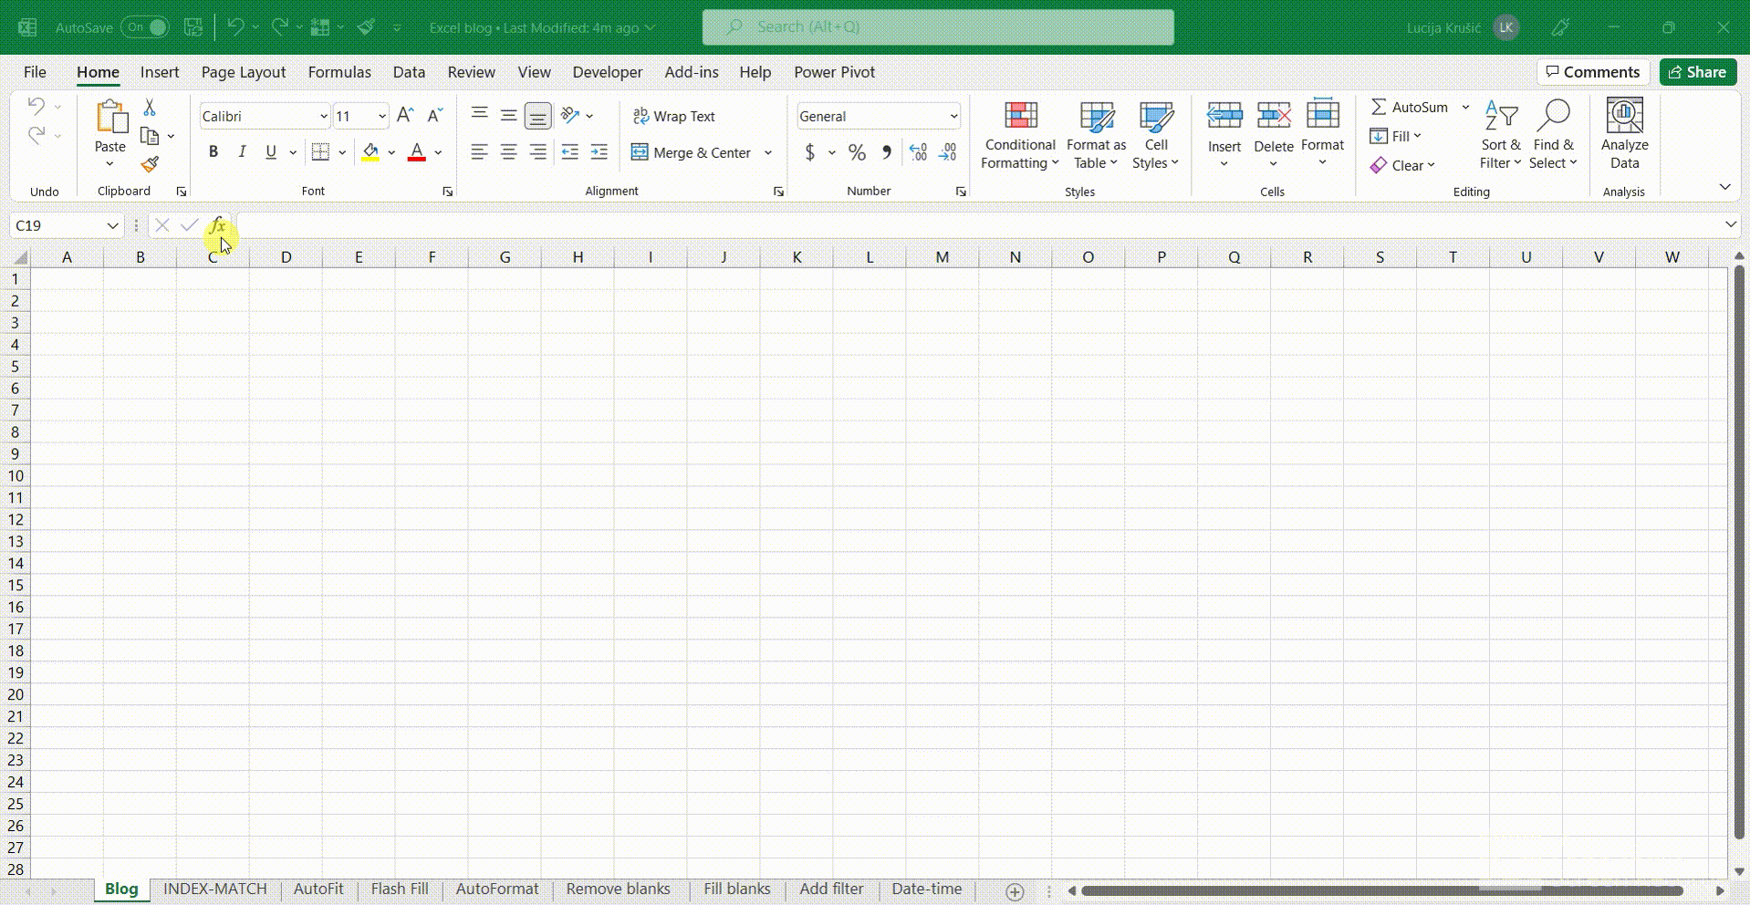Click the Paste clipboard icon

(x=110, y=117)
